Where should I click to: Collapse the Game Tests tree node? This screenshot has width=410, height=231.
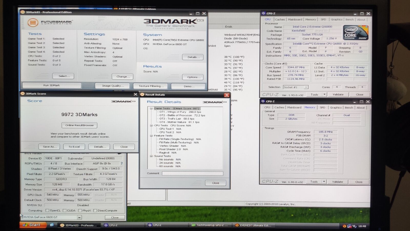tap(151, 109)
